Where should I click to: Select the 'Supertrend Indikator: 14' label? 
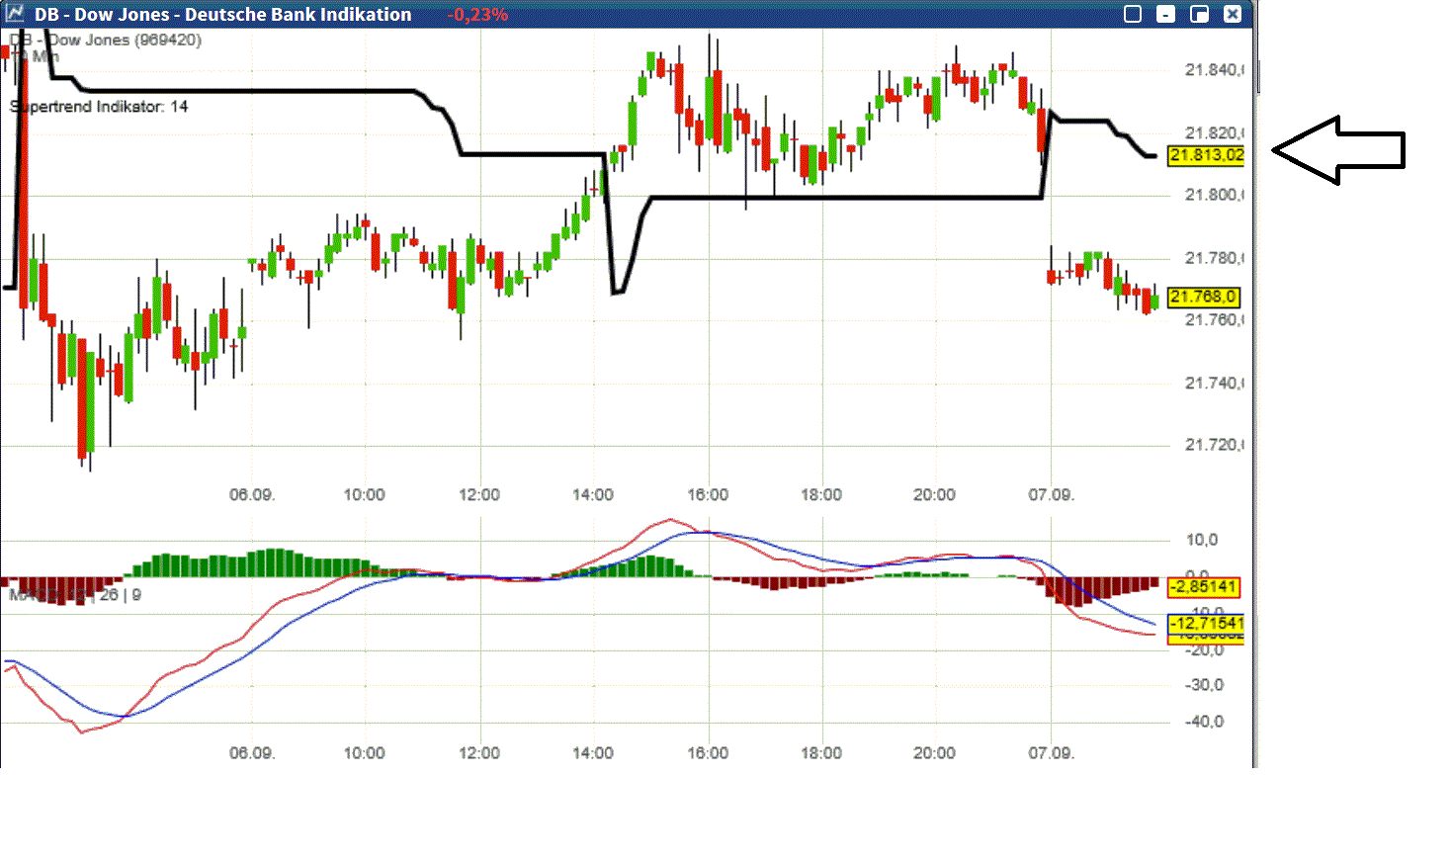tap(99, 107)
